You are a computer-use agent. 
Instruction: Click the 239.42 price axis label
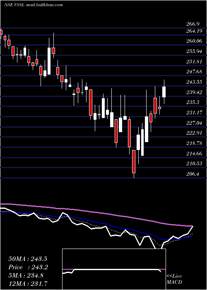[194, 92]
